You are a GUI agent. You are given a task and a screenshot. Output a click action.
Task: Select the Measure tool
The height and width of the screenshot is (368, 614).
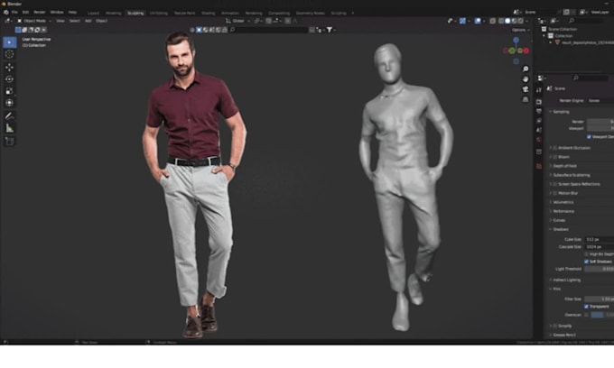(x=9, y=128)
